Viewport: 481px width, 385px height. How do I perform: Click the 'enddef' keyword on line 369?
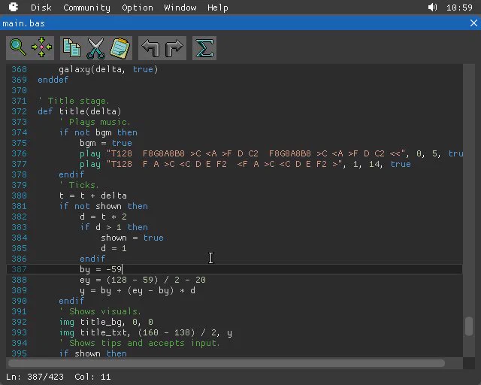tap(53, 80)
